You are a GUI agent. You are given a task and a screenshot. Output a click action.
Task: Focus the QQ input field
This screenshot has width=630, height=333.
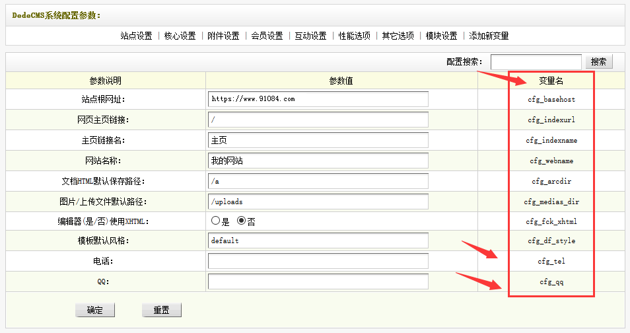pyautogui.click(x=318, y=281)
